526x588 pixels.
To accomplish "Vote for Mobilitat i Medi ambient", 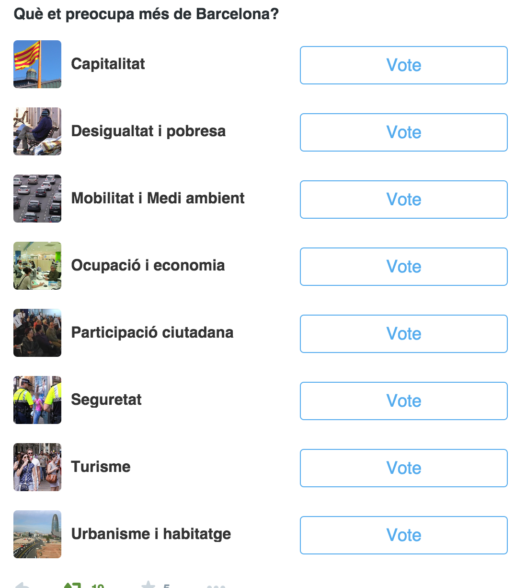I will pos(403,200).
